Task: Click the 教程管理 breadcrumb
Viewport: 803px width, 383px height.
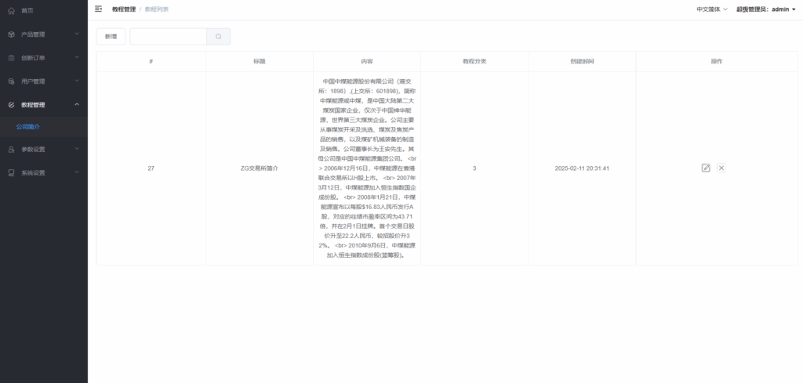Action: point(124,9)
